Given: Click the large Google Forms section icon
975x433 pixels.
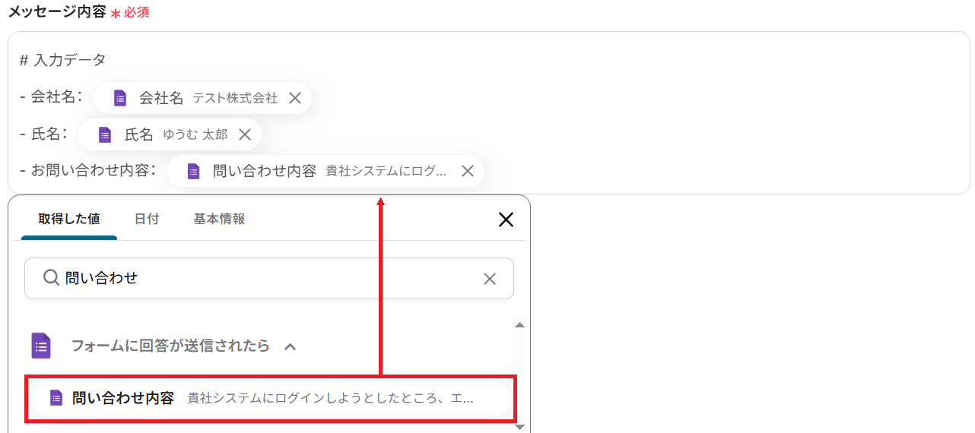Looking at the screenshot, I should click(41, 346).
